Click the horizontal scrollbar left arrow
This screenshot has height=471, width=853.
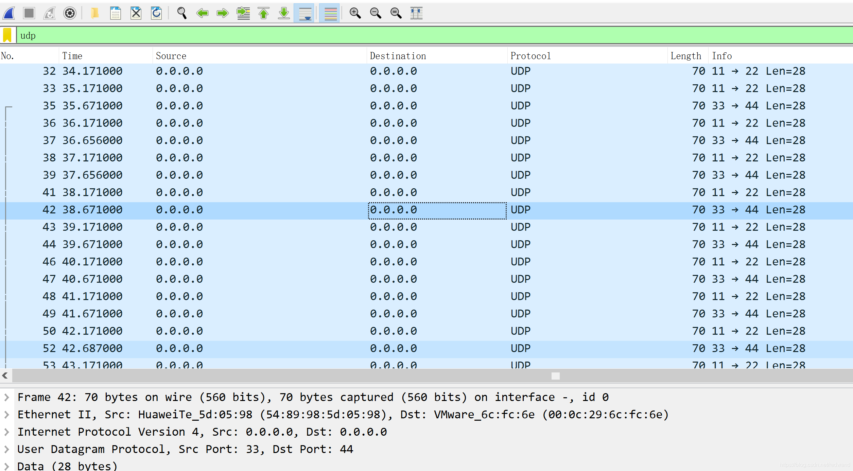pos(5,376)
